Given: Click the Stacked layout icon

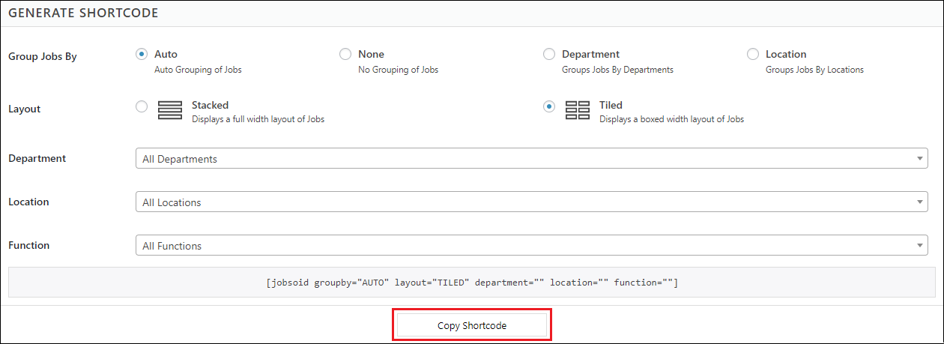Looking at the screenshot, I should pyautogui.click(x=170, y=110).
